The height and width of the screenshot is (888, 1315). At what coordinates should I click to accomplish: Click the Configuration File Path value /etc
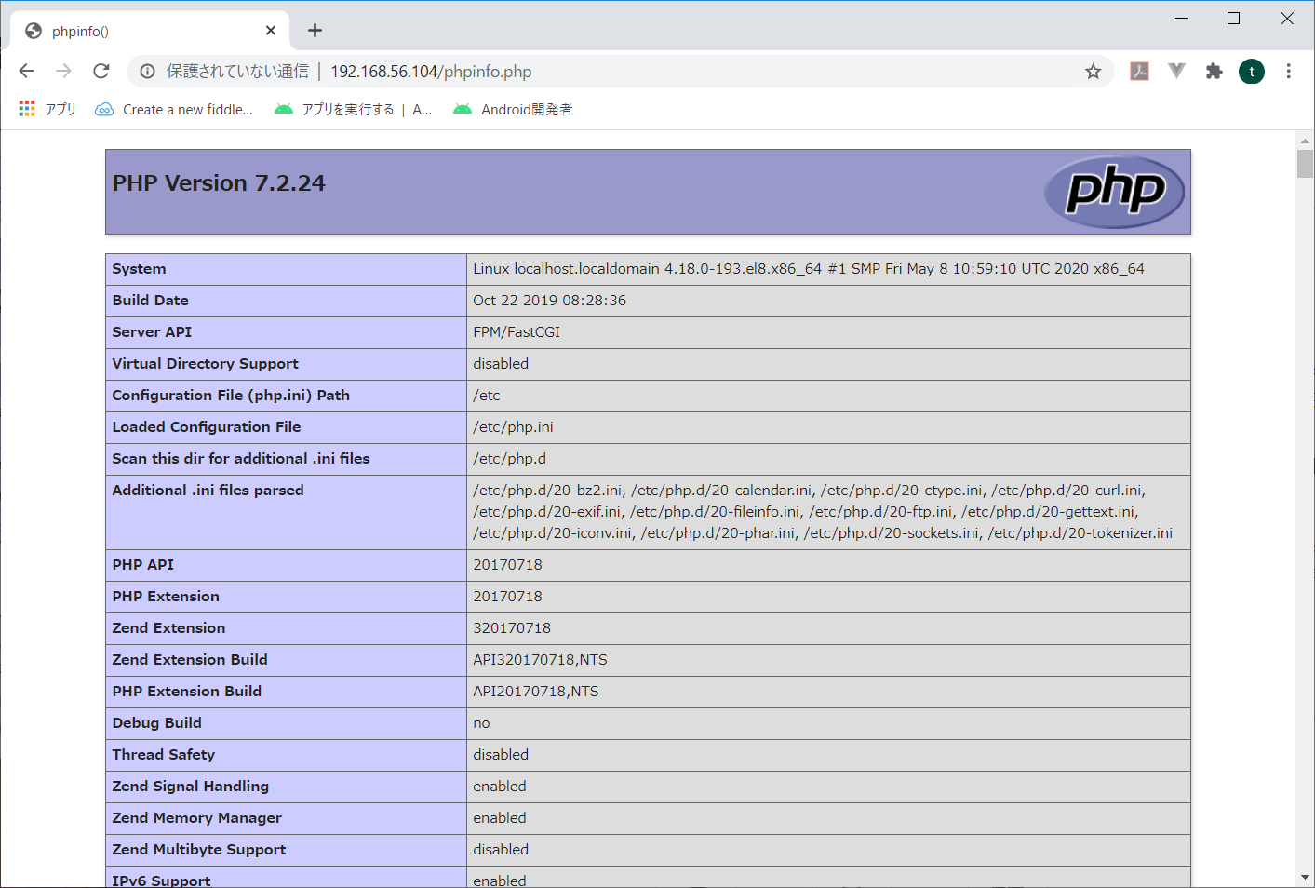click(x=487, y=396)
